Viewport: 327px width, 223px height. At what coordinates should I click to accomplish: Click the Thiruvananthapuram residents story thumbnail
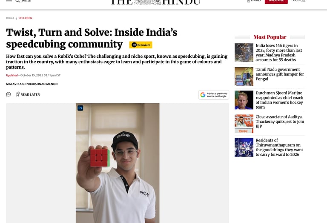click(244, 147)
